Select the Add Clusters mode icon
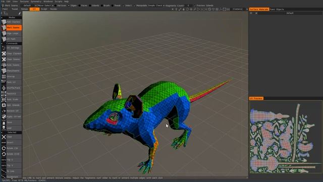This screenshot has width=323, height=182. coord(4,22)
